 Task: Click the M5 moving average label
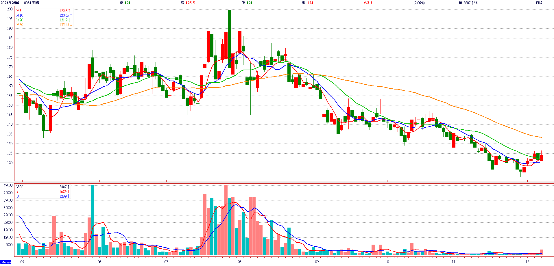tap(19, 11)
